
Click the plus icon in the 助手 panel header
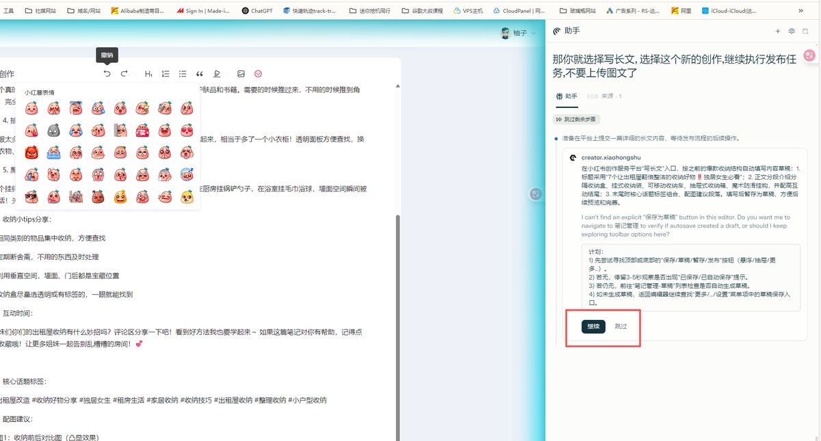[x=778, y=31]
